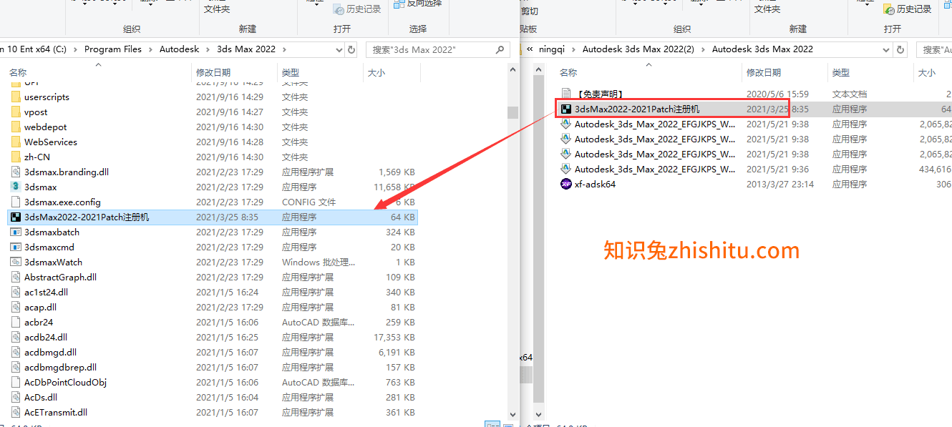This screenshot has width=952, height=427.
Task: Expand chevron after Program Files breadcrumb
Action: coord(151,50)
